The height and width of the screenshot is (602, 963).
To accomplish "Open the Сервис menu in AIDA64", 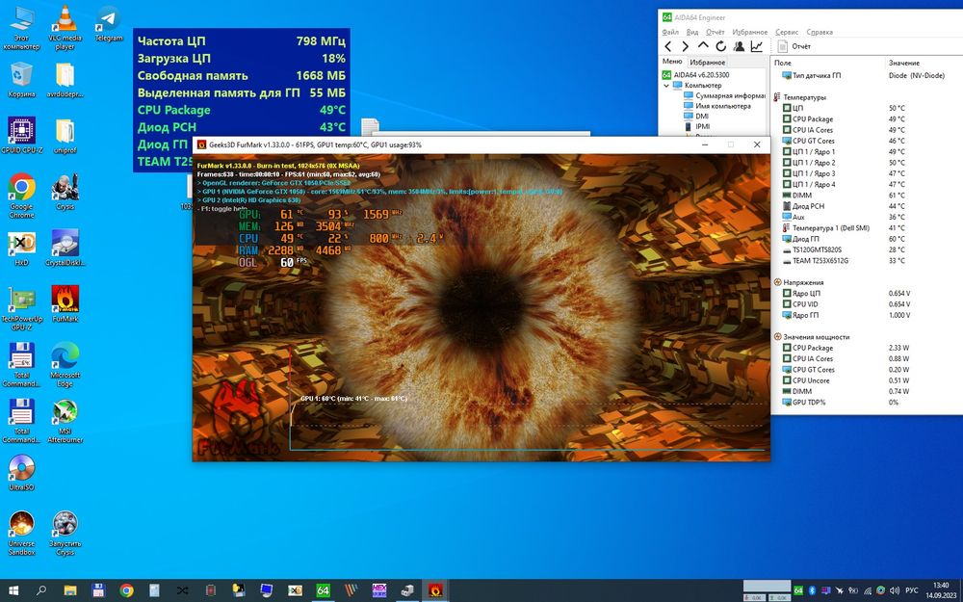I will 787,32.
